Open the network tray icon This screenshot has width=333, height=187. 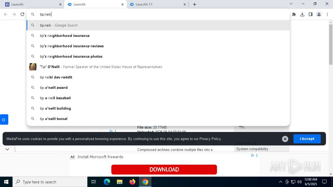(x=293, y=182)
